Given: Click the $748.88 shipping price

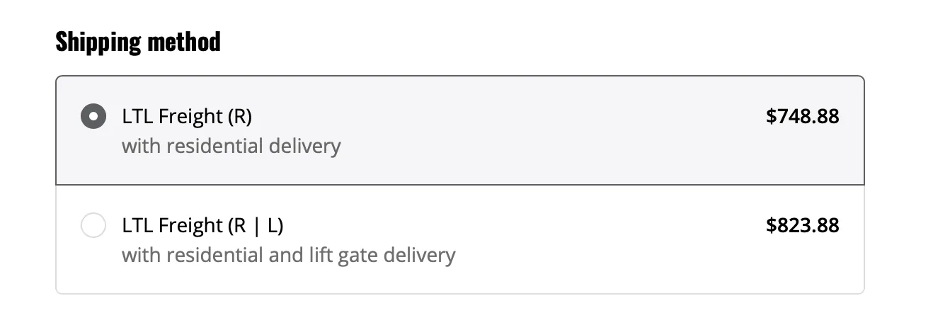Looking at the screenshot, I should (x=803, y=116).
